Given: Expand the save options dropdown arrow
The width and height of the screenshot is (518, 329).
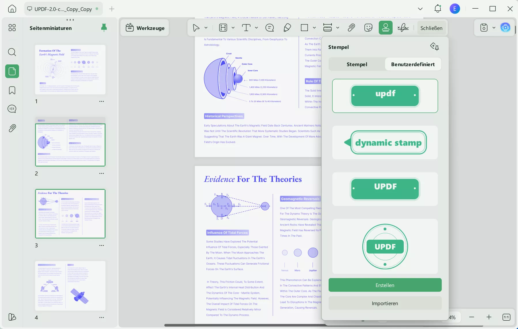Looking at the screenshot, I should [494, 28].
